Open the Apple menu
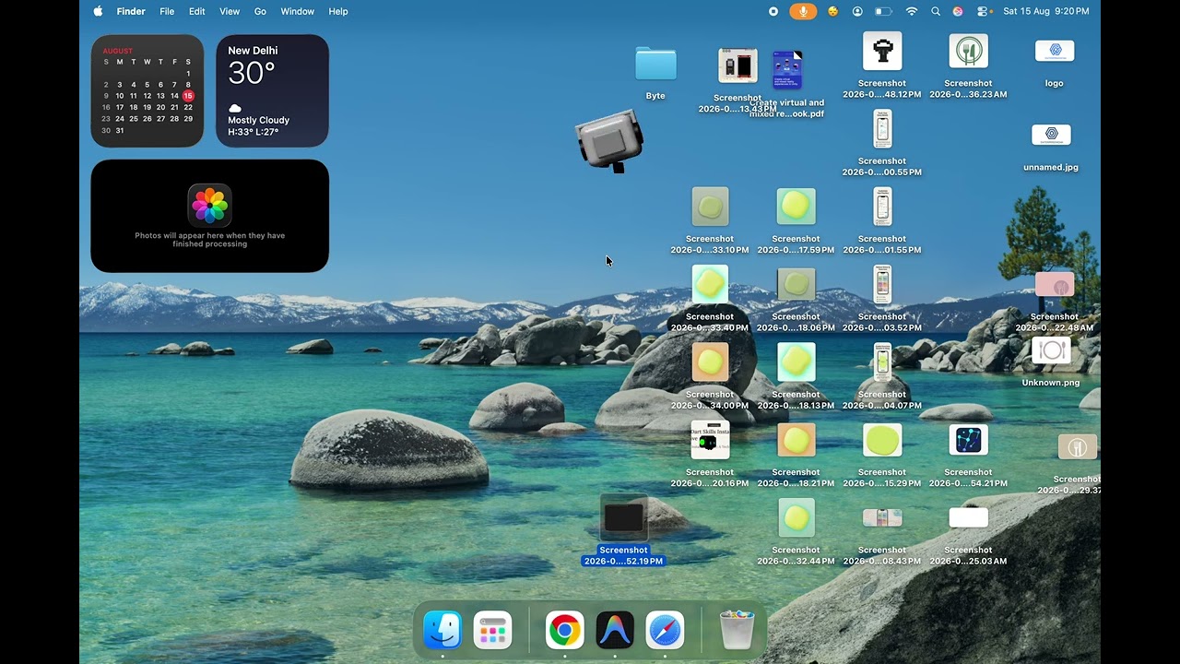Image resolution: width=1180 pixels, height=664 pixels. click(98, 11)
